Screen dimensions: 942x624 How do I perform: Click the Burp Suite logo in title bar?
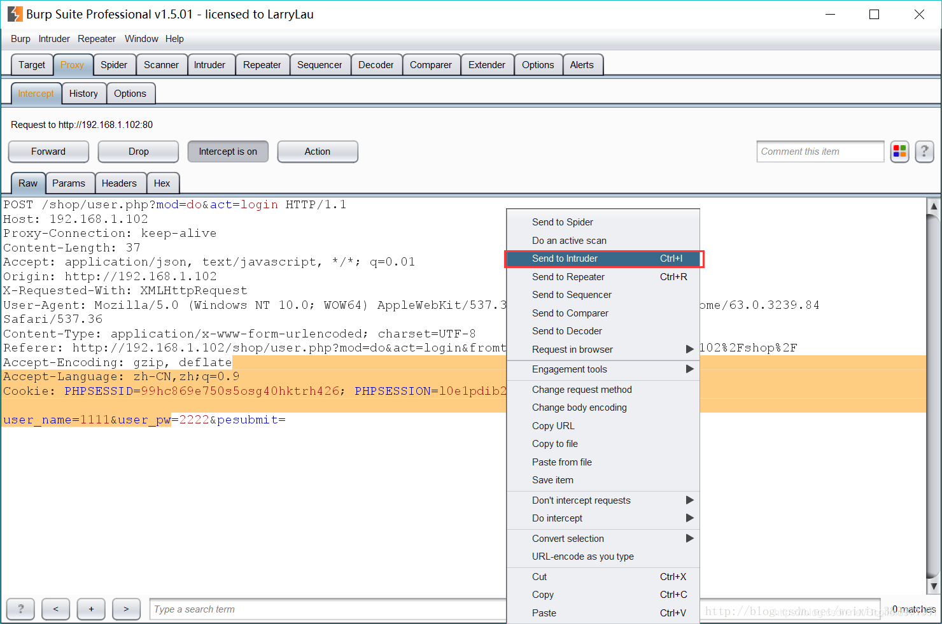15,14
